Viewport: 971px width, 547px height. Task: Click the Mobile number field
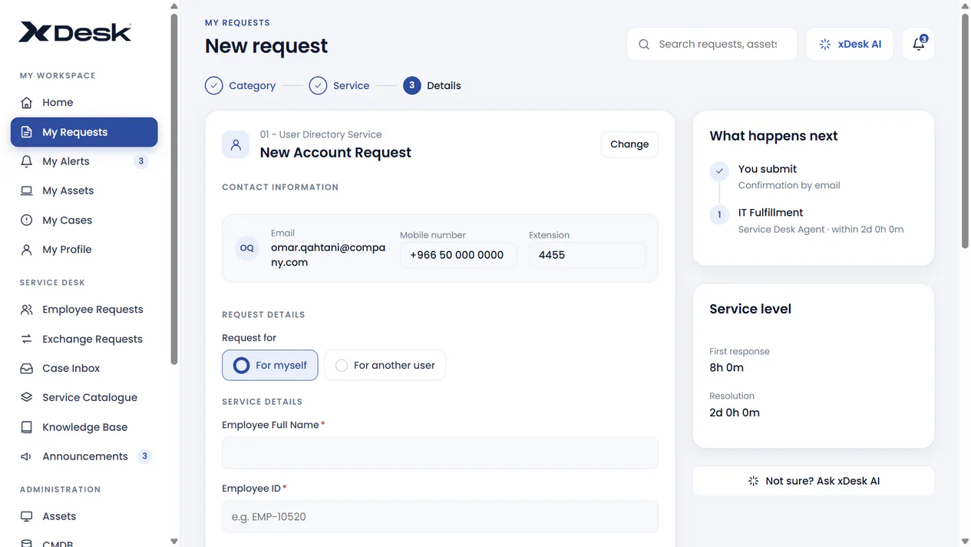click(458, 255)
